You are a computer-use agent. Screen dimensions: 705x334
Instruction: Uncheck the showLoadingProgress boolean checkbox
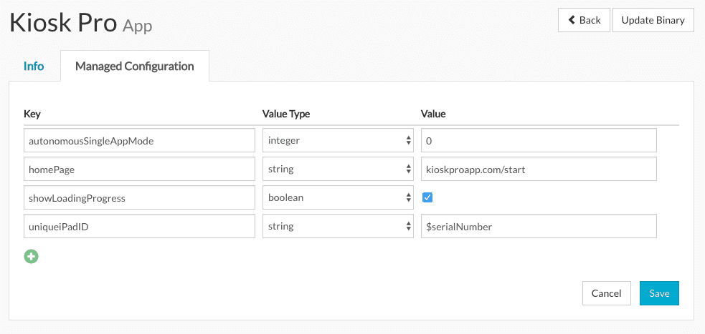pyautogui.click(x=427, y=197)
